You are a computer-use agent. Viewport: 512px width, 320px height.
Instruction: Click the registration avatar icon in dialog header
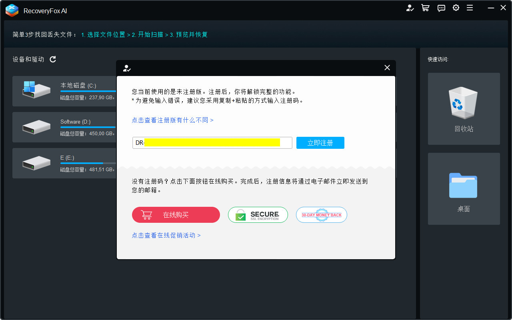tap(127, 68)
